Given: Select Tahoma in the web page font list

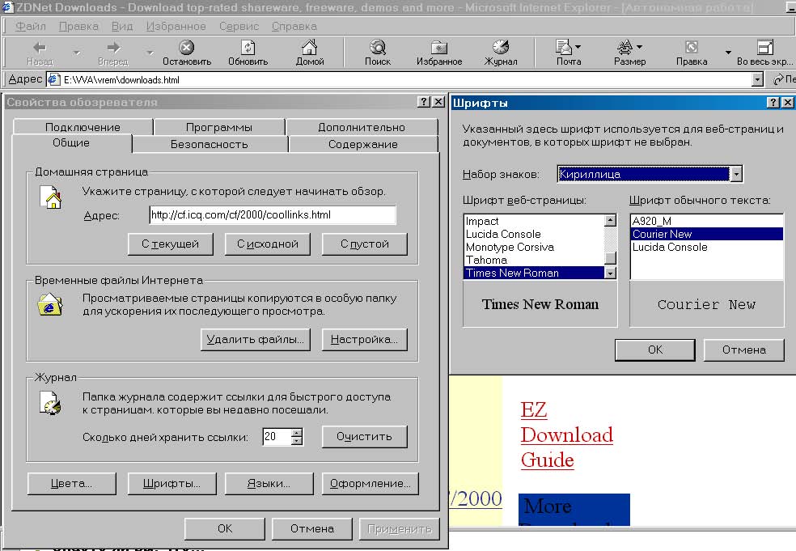Looking at the screenshot, I should [x=534, y=260].
